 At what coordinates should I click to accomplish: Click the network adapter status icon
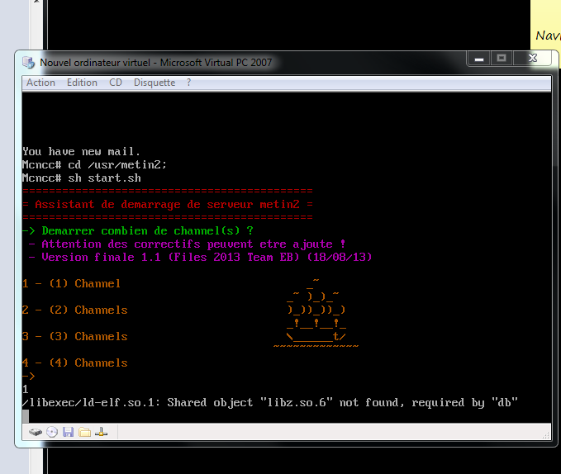102,432
